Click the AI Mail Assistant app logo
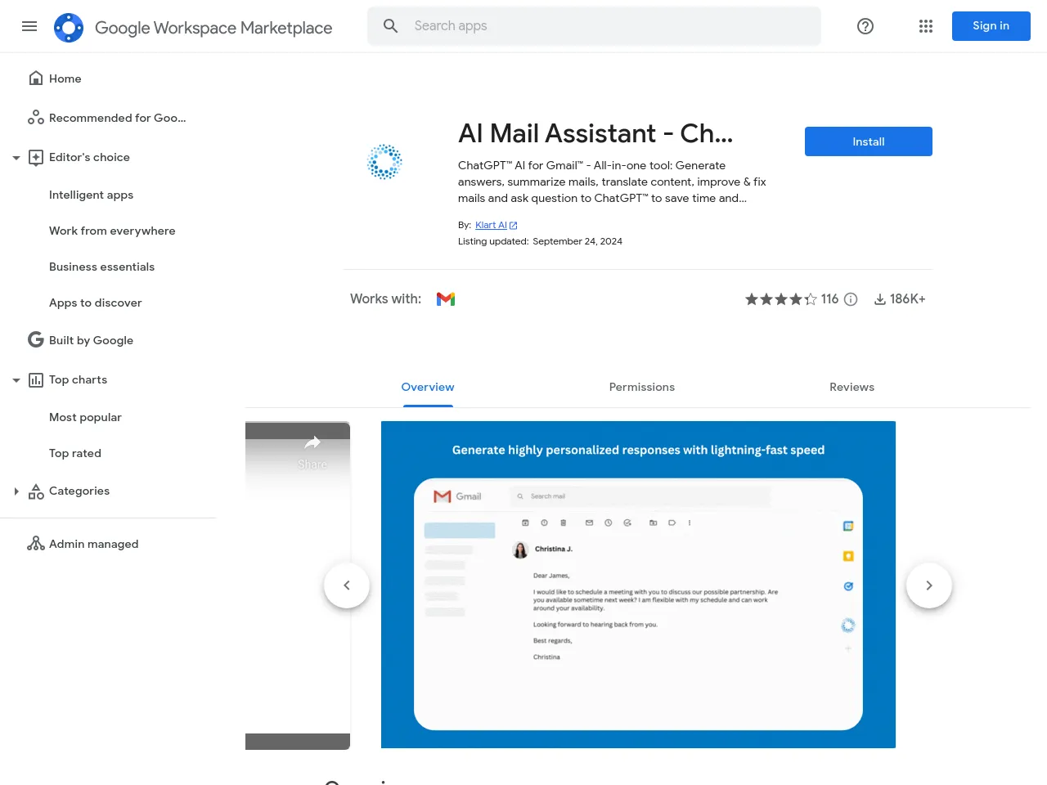 click(x=384, y=162)
